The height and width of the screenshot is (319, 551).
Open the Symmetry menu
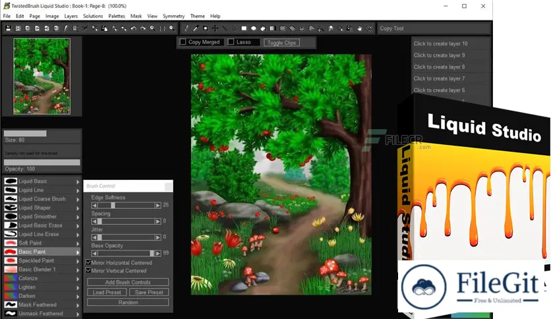(x=173, y=16)
